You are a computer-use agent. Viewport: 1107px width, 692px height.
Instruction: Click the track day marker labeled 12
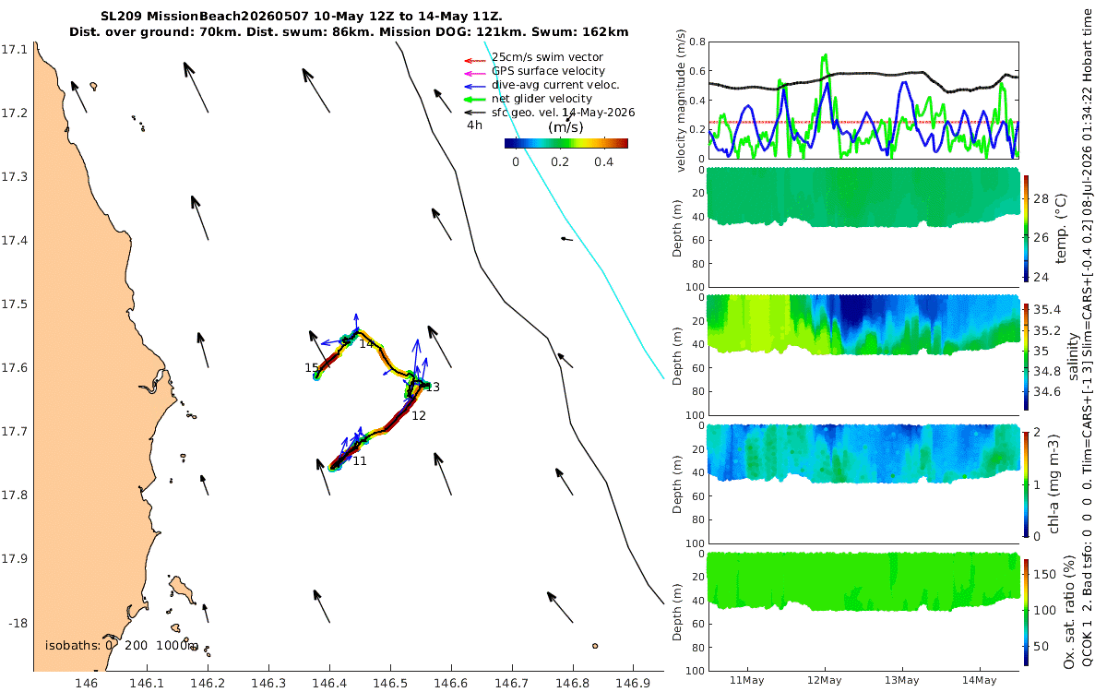click(419, 416)
